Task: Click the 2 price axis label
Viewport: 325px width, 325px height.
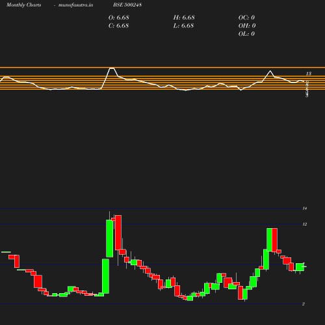Action: point(304,304)
